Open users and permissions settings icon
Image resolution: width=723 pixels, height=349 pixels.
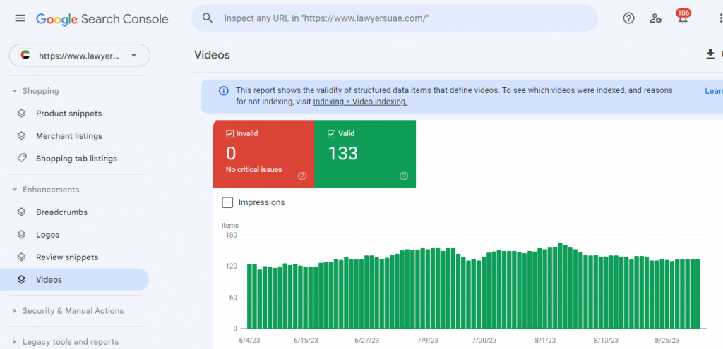656,18
